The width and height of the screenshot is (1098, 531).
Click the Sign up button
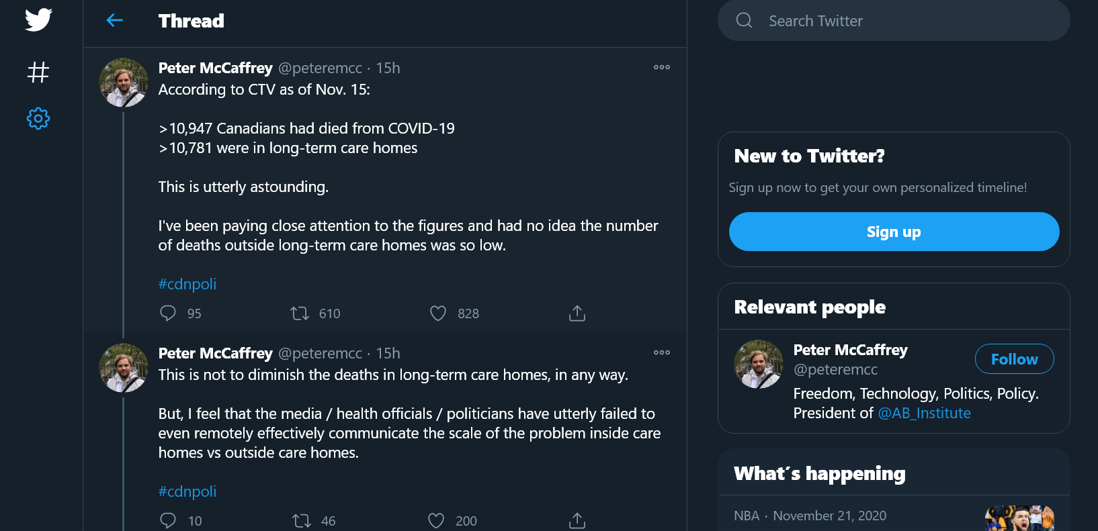(x=894, y=232)
